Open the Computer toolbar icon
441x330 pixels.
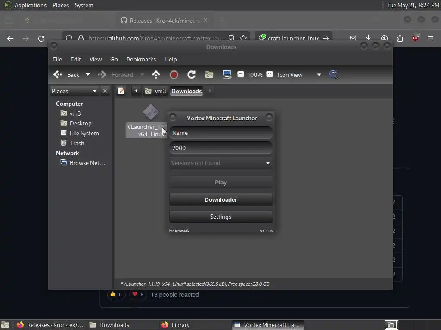[227, 75]
